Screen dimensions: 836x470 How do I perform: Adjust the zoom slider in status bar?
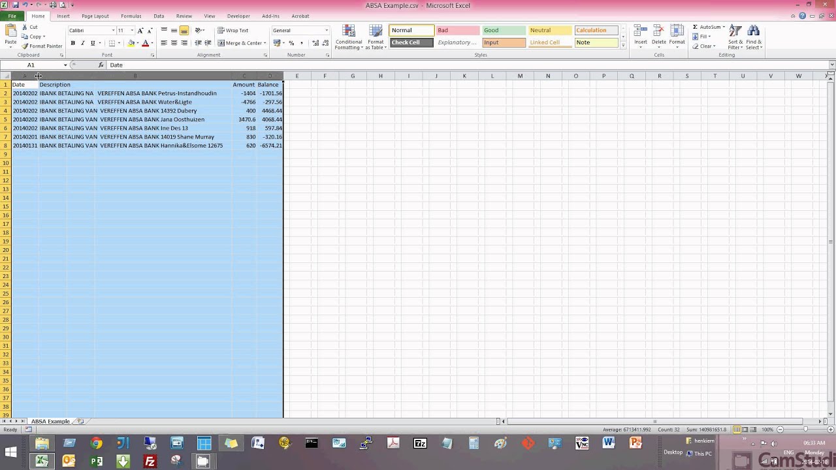coord(805,430)
